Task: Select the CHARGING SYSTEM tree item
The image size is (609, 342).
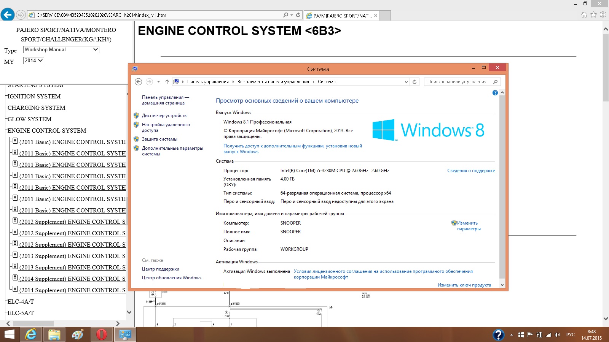Action: pyautogui.click(x=37, y=108)
